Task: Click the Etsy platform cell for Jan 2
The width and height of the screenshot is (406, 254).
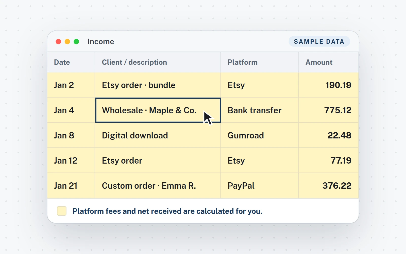Action: (260, 85)
